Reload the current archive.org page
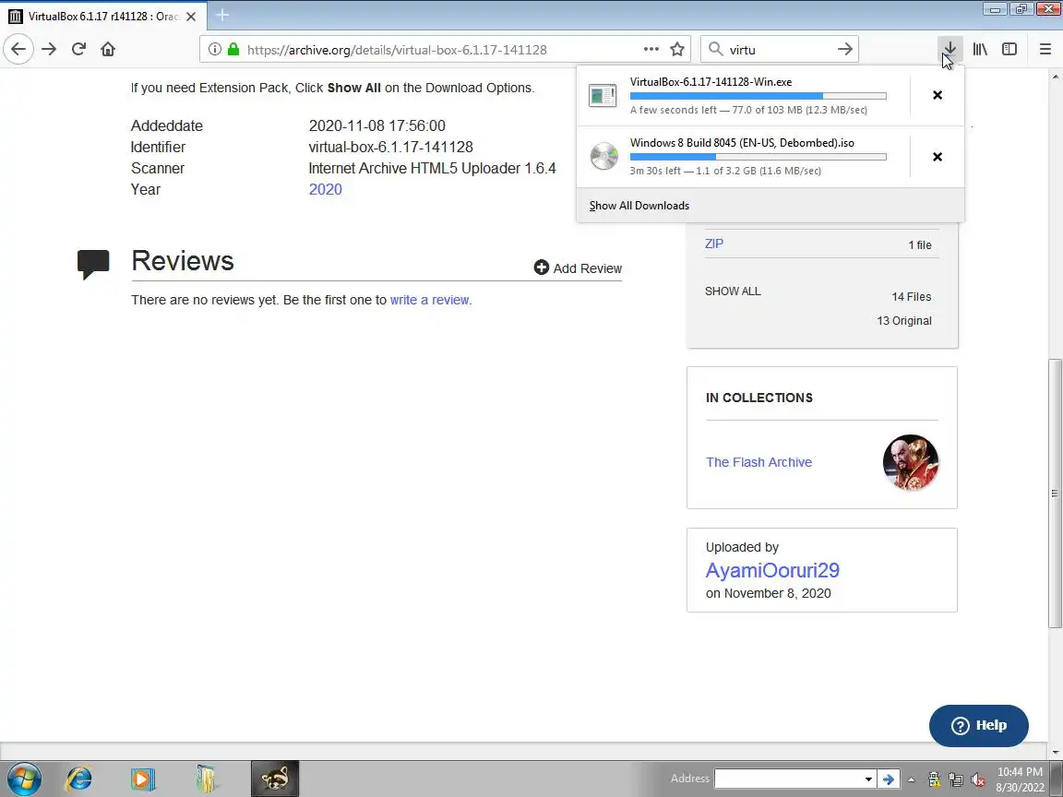This screenshot has height=797, width=1063. pyautogui.click(x=78, y=49)
